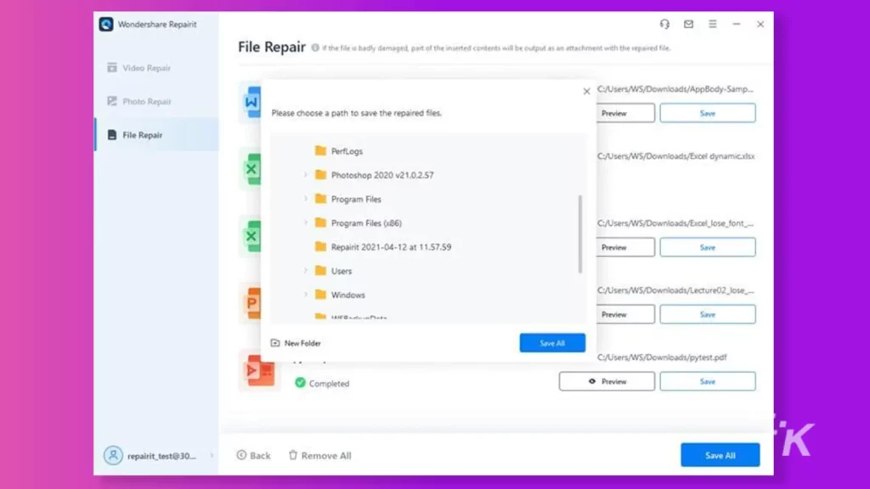This screenshot has height=489, width=870.
Task: Switch to the Video Repair tab
Action: [x=157, y=68]
